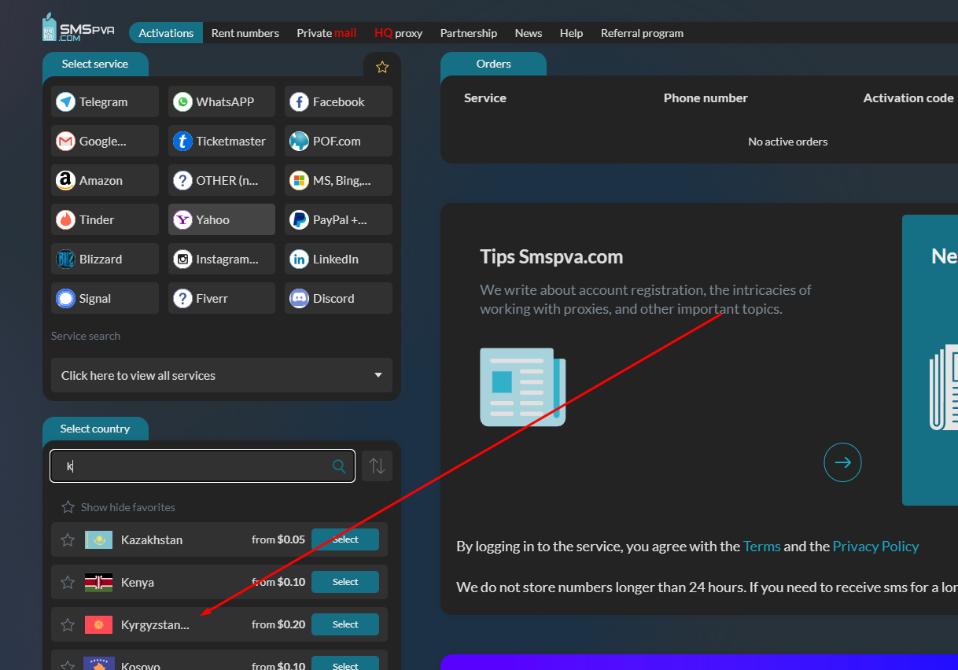The width and height of the screenshot is (958, 670).
Task: Click the Kyrgyzstan flag
Action: [99, 624]
